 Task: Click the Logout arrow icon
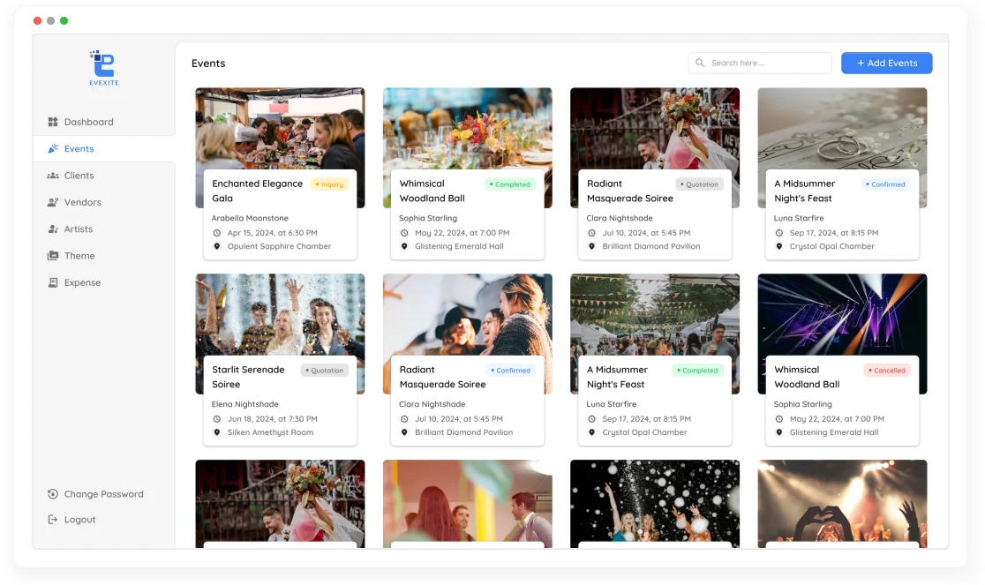tap(53, 520)
